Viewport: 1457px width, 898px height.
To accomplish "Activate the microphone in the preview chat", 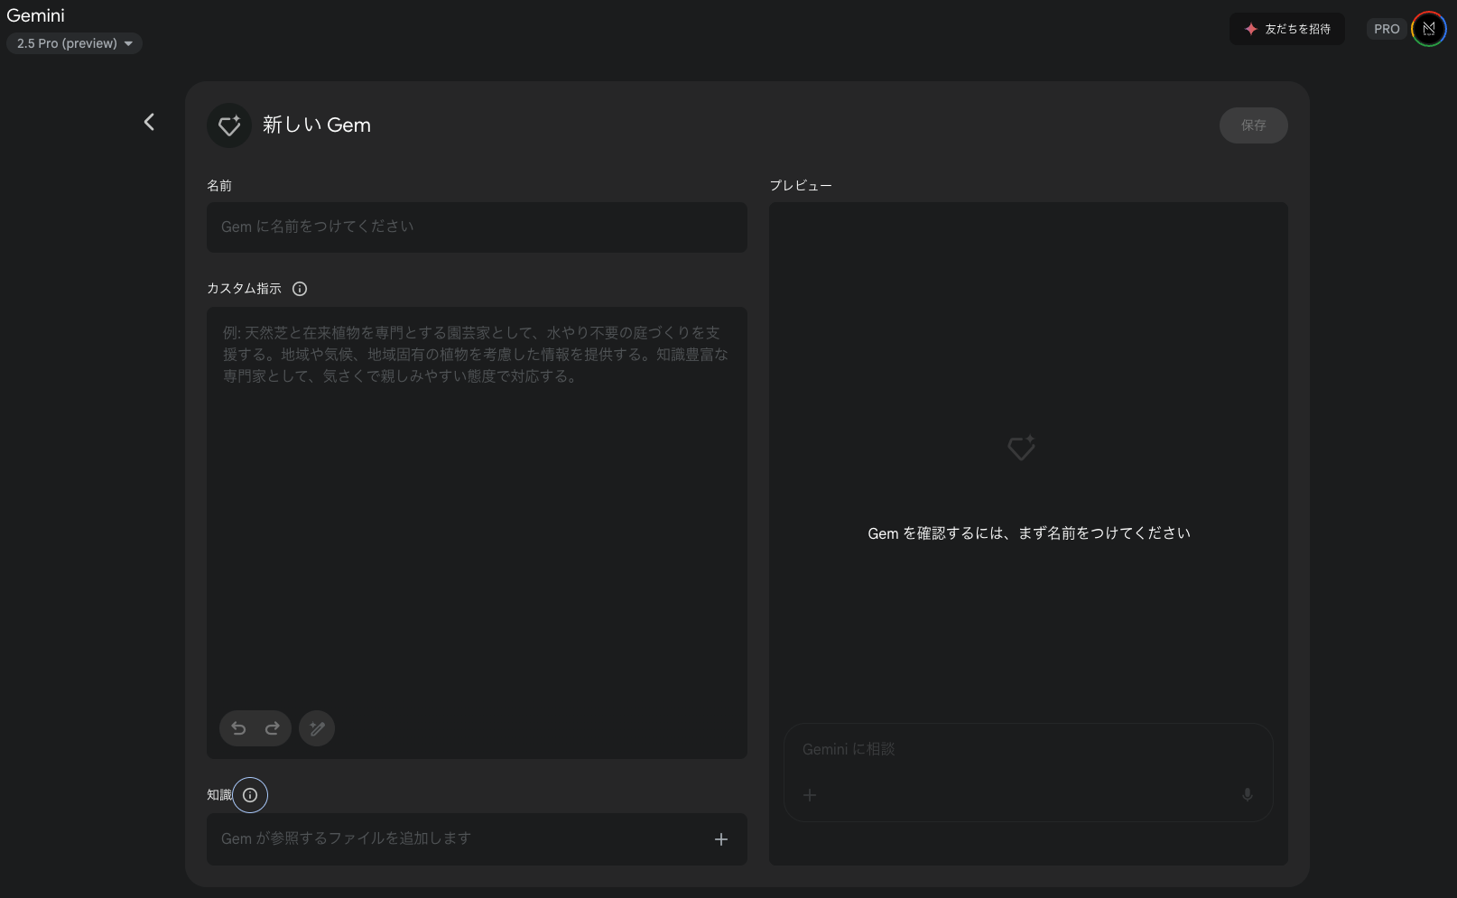I will coord(1248,795).
